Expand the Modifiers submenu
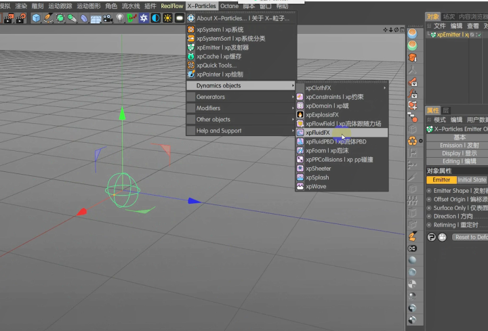This screenshot has height=331, width=488. (x=241, y=108)
